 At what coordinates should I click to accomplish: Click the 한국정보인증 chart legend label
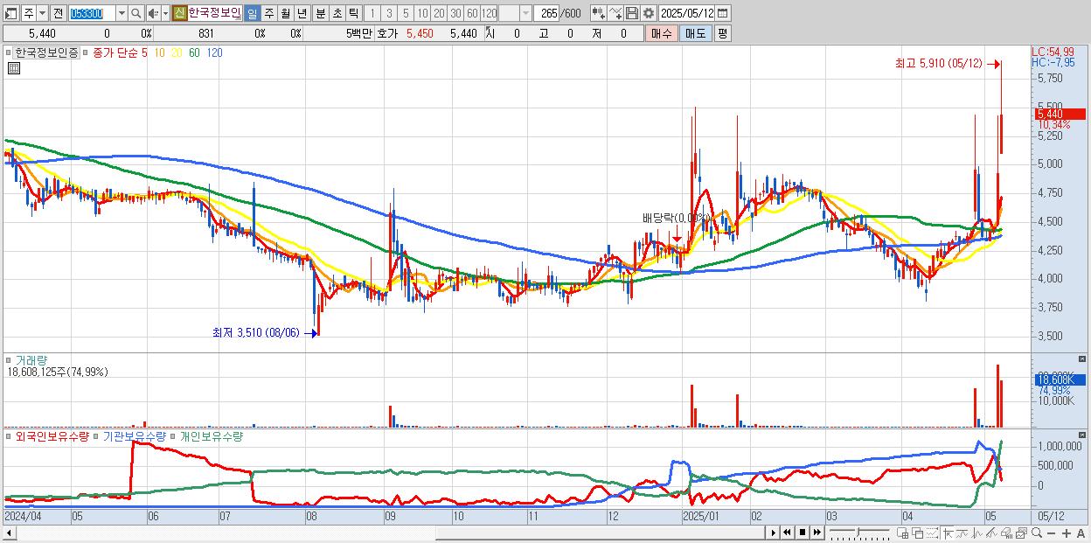tap(47, 52)
